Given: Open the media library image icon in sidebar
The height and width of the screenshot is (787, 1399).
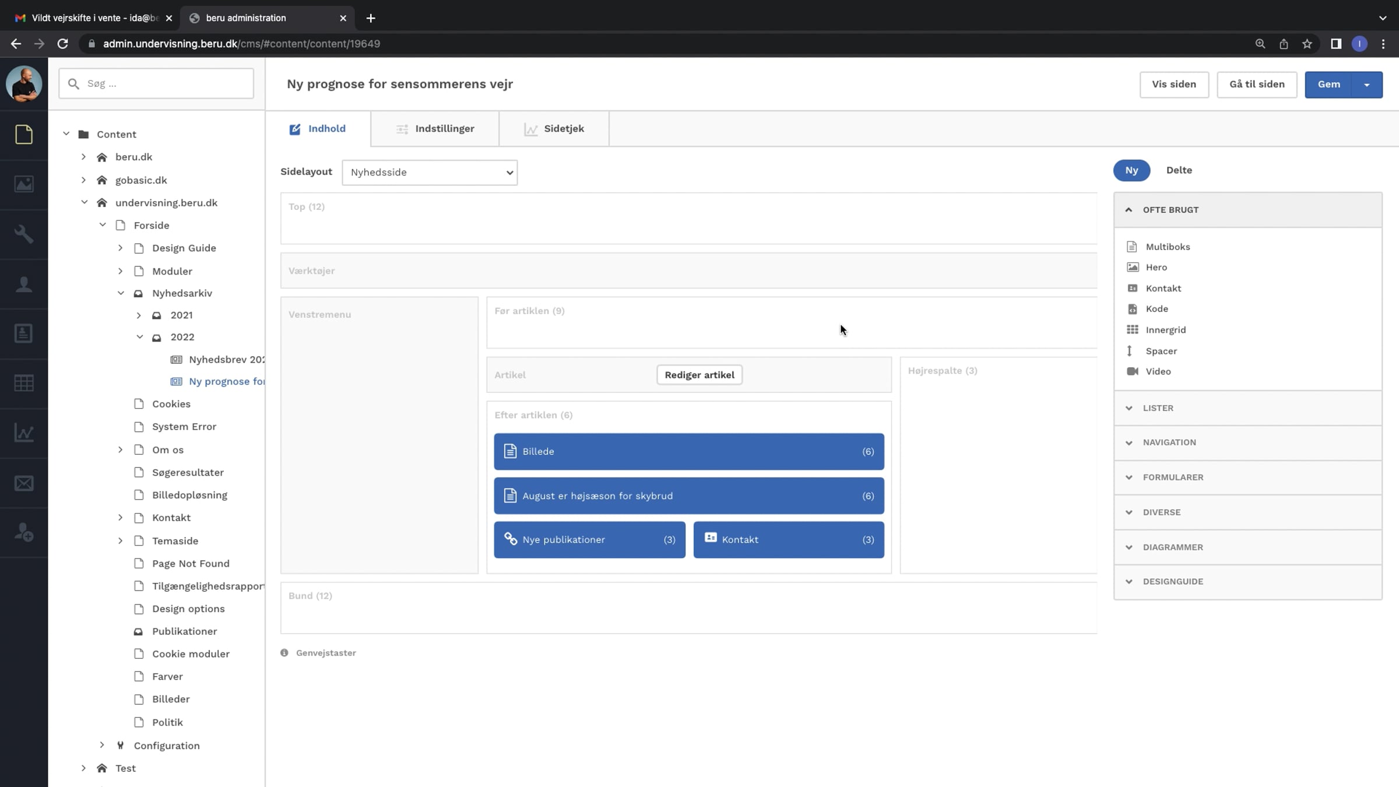Looking at the screenshot, I should click(24, 184).
